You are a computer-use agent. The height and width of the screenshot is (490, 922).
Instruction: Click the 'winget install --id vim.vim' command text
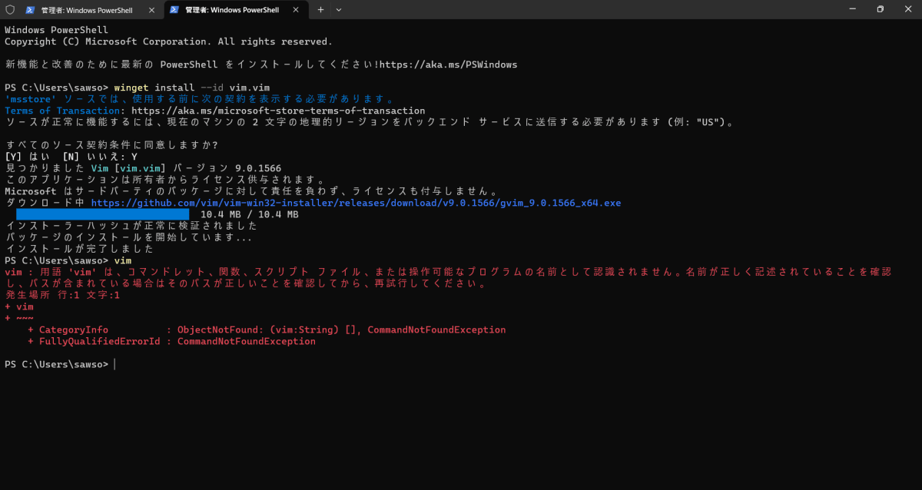(x=192, y=88)
